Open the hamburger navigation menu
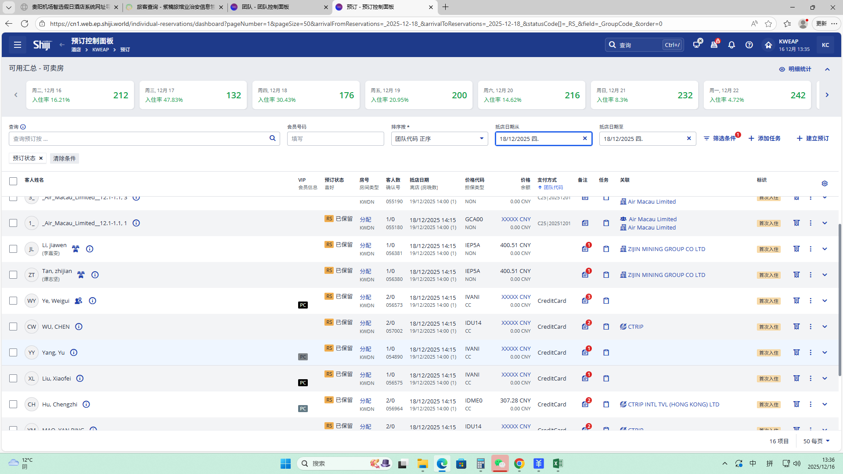 coord(18,45)
